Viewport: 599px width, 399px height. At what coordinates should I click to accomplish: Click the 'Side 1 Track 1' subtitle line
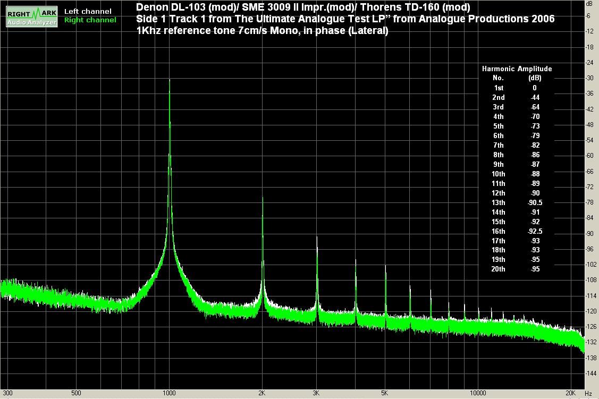[x=345, y=19]
